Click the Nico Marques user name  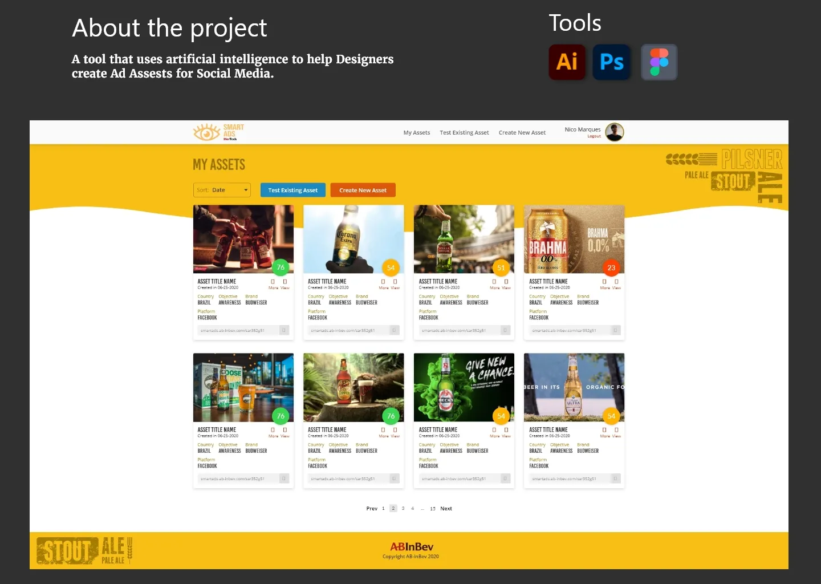click(x=583, y=129)
